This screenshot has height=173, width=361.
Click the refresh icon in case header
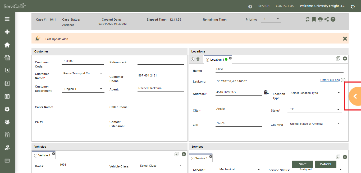[307, 19]
